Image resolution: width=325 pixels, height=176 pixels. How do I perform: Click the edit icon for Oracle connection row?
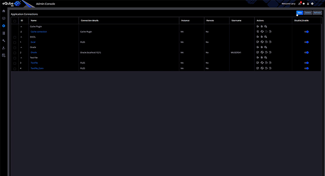pos(258,52)
